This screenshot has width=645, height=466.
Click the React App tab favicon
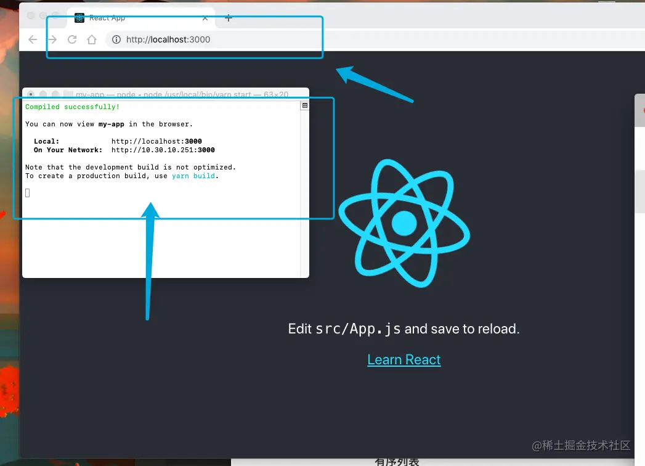(79, 18)
